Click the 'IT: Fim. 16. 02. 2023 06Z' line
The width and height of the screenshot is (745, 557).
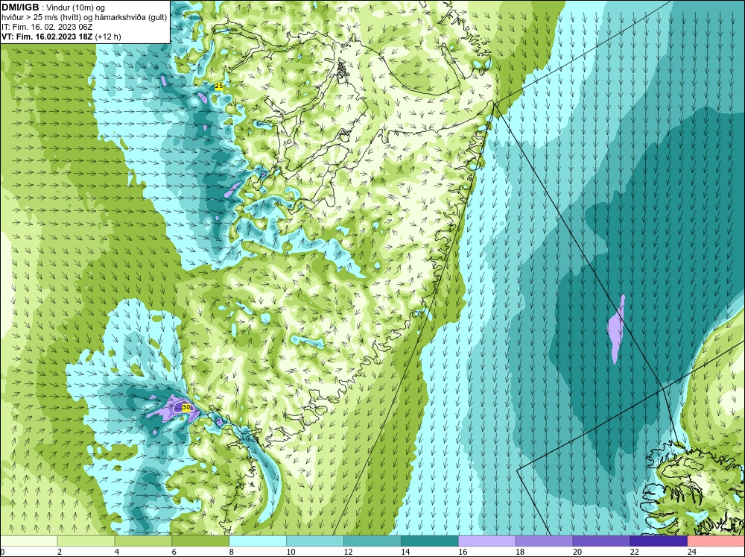tap(47, 27)
